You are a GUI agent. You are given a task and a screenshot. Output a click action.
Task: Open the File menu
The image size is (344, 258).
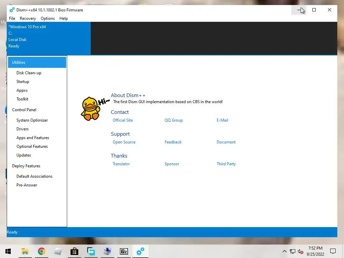pos(12,18)
